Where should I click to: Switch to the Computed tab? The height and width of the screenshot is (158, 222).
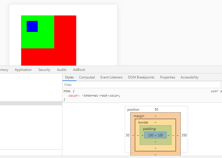87,77
